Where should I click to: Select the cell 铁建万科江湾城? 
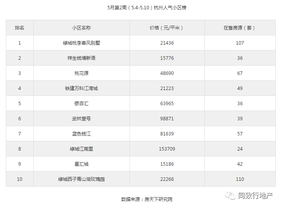(x=81, y=88)
